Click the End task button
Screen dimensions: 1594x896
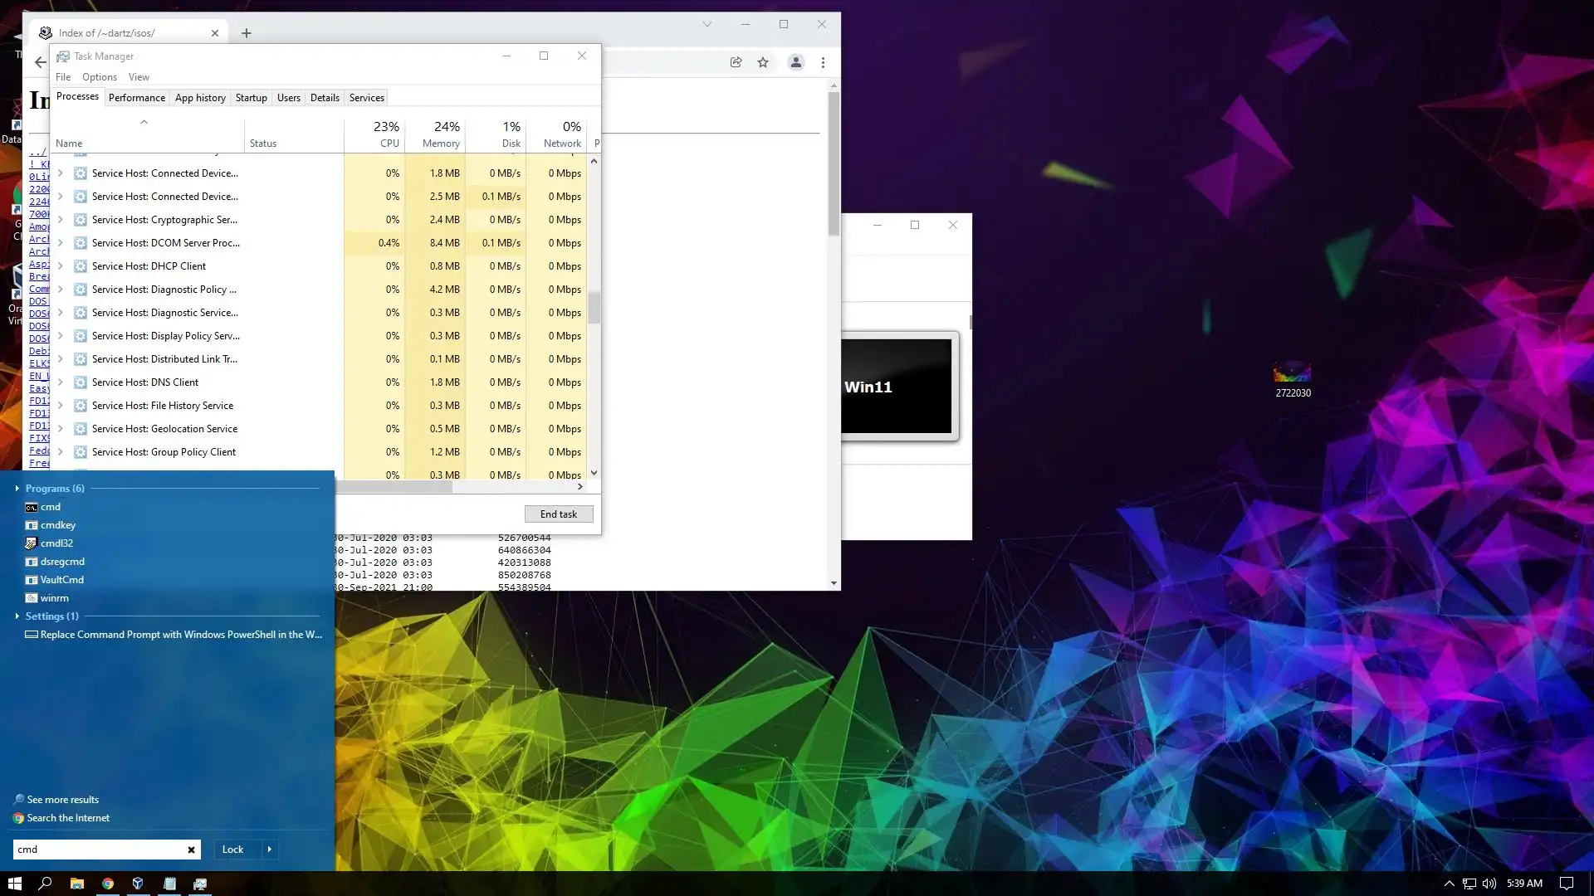(x=558, y=514)
